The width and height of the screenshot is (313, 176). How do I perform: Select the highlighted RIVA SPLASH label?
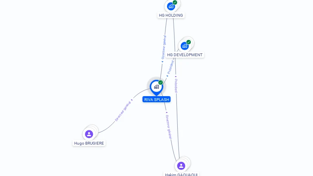tap(156, 99)
